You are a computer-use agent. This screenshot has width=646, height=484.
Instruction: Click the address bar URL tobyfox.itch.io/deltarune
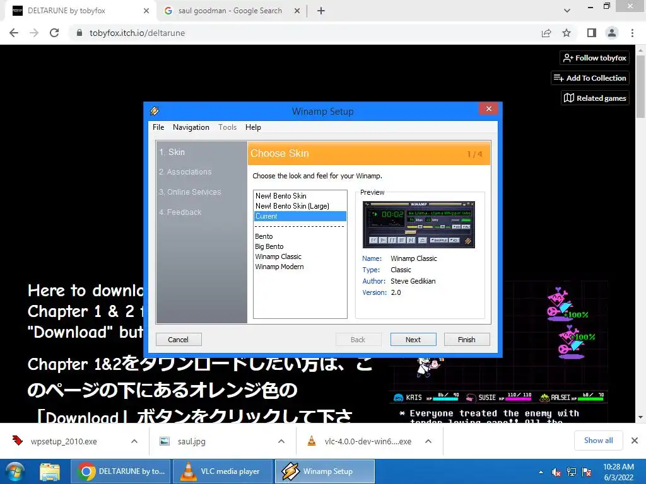(x=137, y=33)
